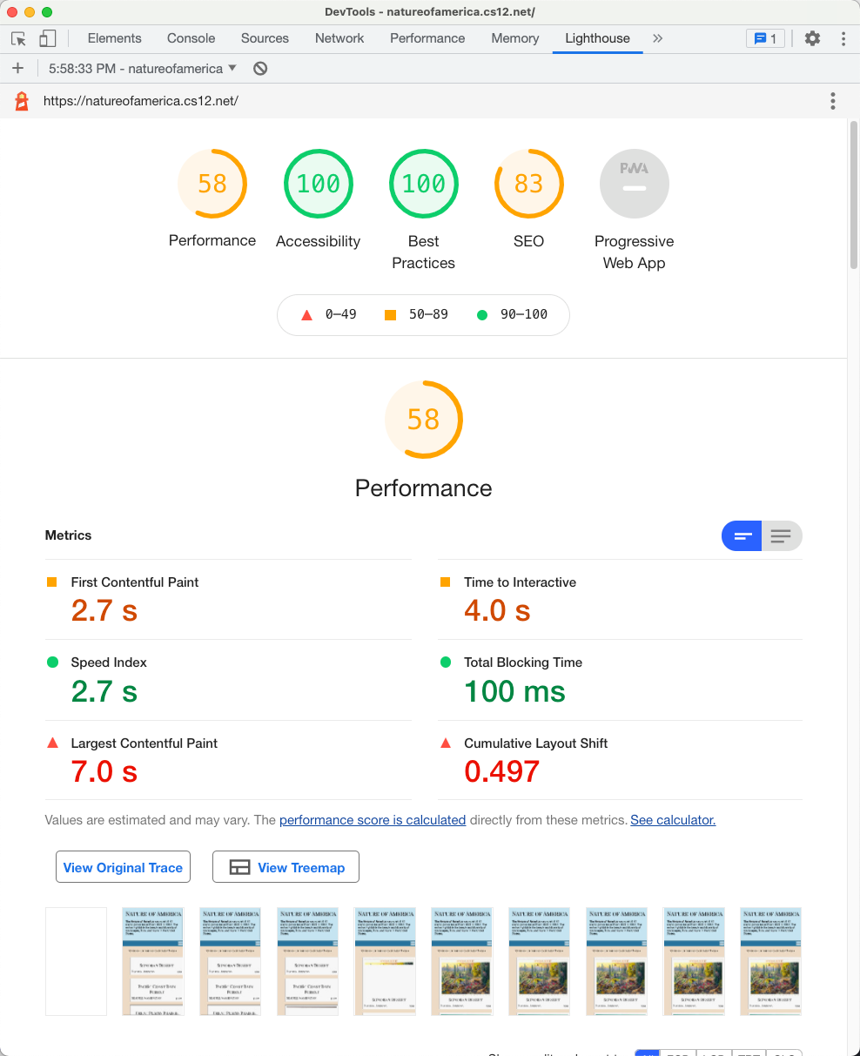The height and width of the screenshot is (1056, 860).
Task: Switch metrics view to list layout
Action: coord(782,536)
